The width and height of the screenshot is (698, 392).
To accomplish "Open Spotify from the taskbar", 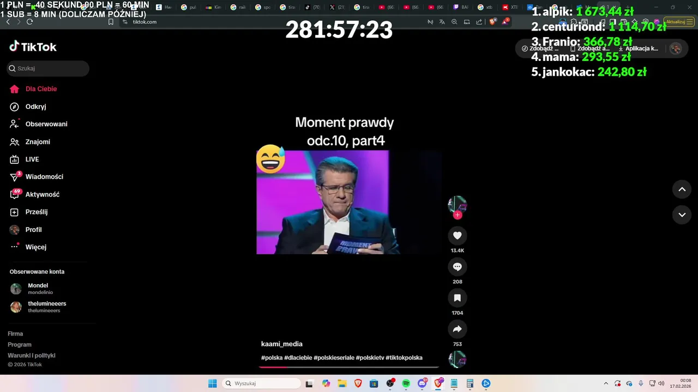I will 406,383.
